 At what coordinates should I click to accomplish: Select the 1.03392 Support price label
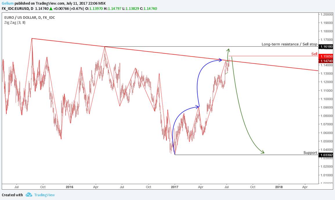(326, 155)
